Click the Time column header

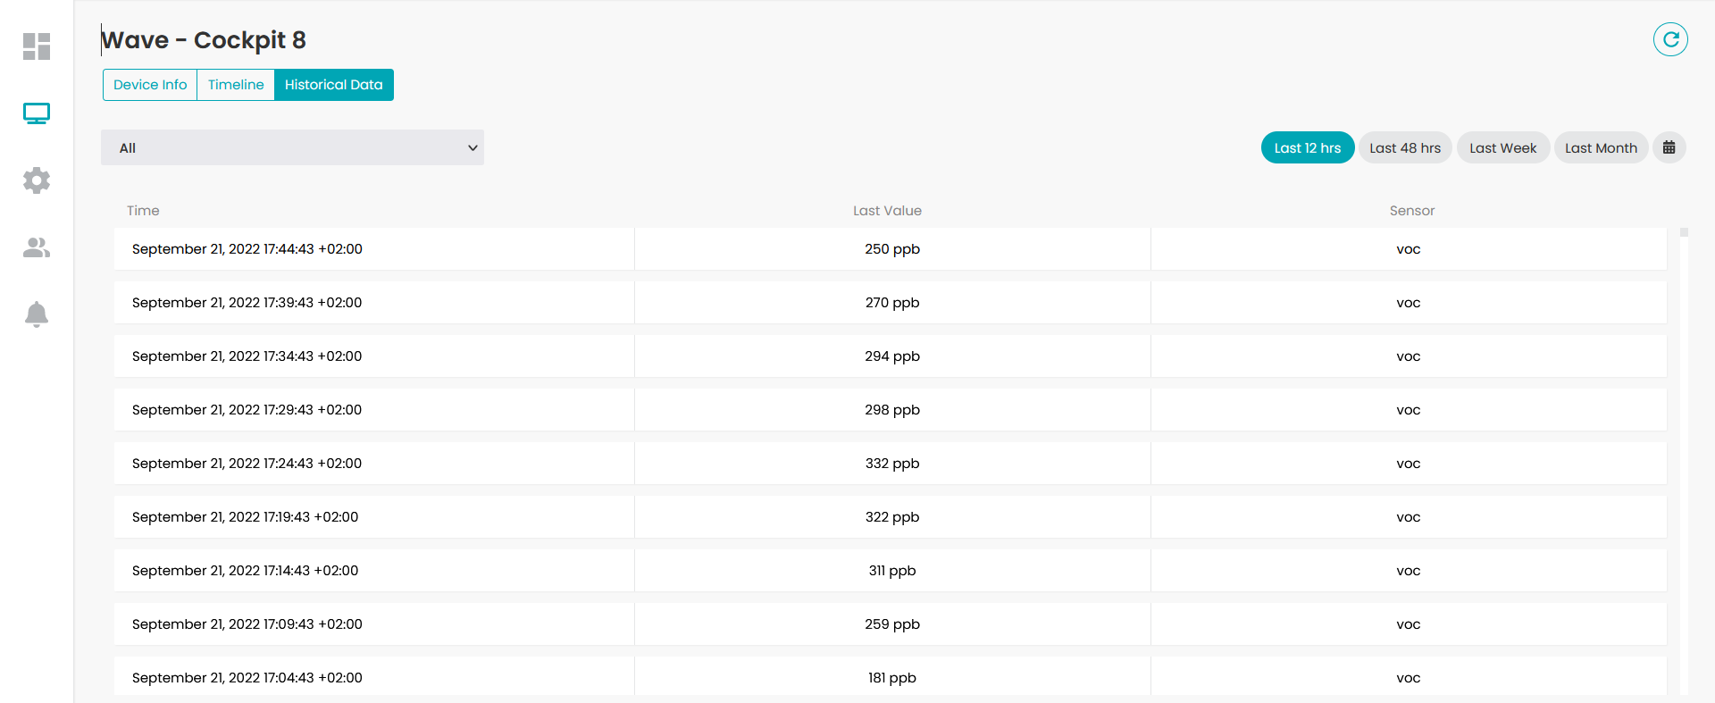tap(143, 211)
